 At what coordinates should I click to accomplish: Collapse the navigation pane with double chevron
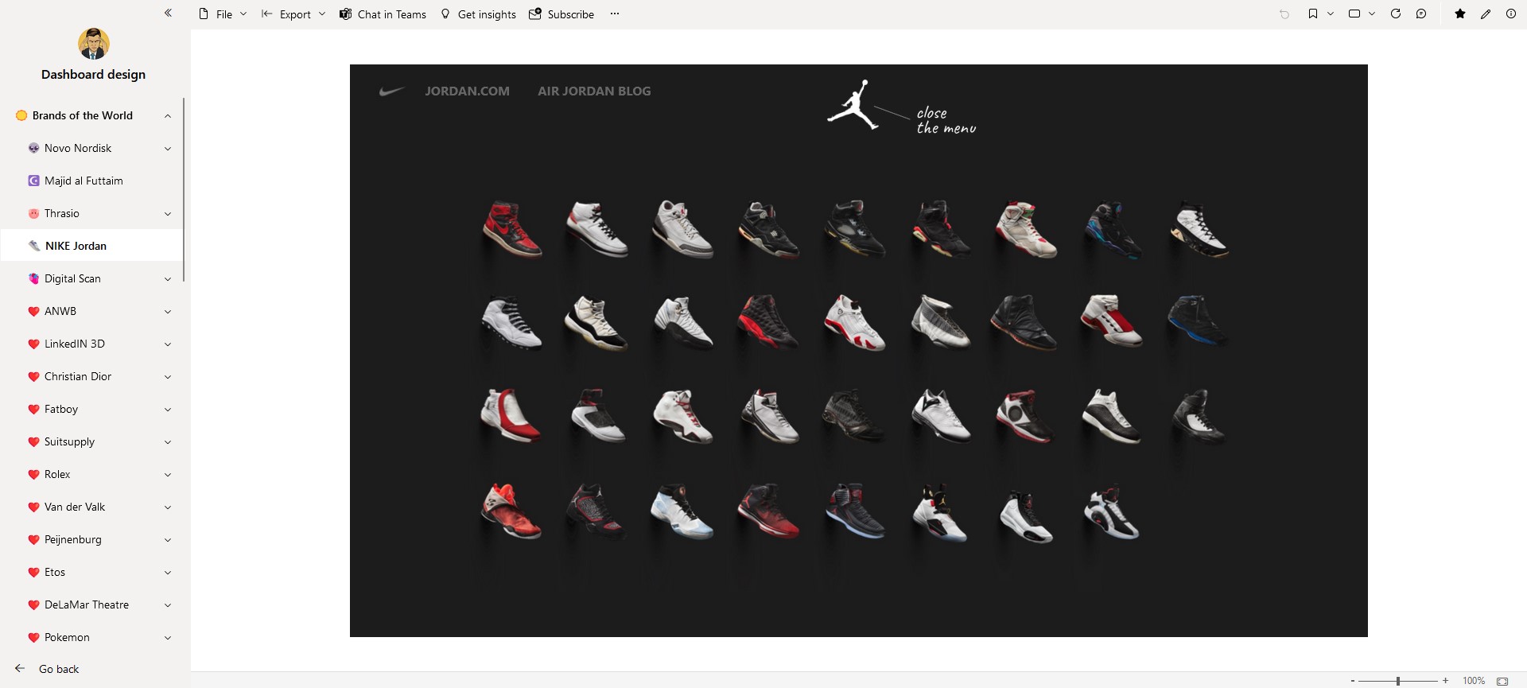(168, 13)
